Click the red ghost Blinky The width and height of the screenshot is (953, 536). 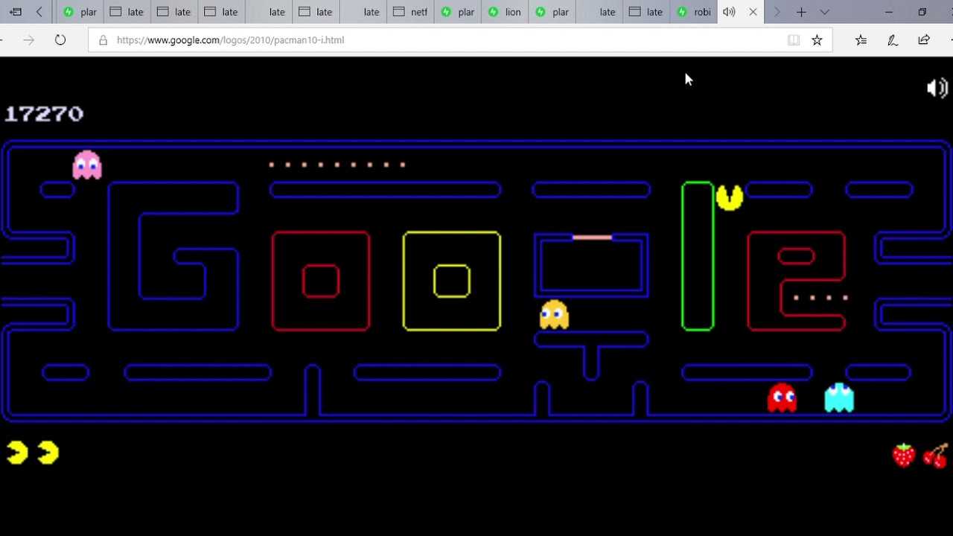tap(782, 398)
